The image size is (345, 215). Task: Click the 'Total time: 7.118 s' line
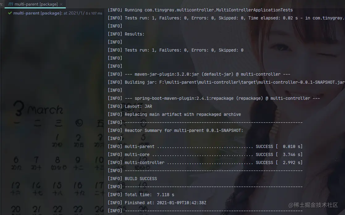click(141, 195)
